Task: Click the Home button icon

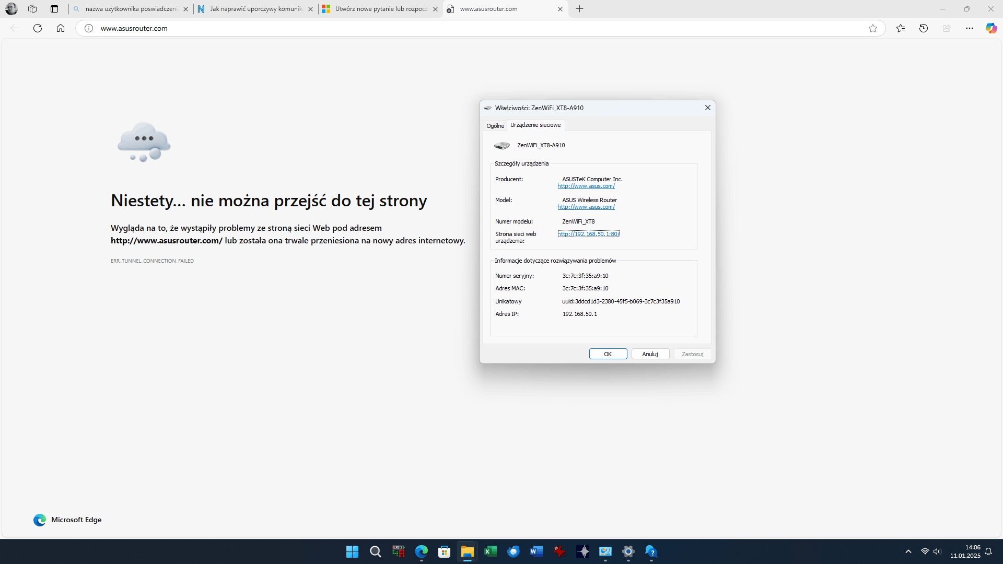Action: pyautogui.click(x=61, y=28)
